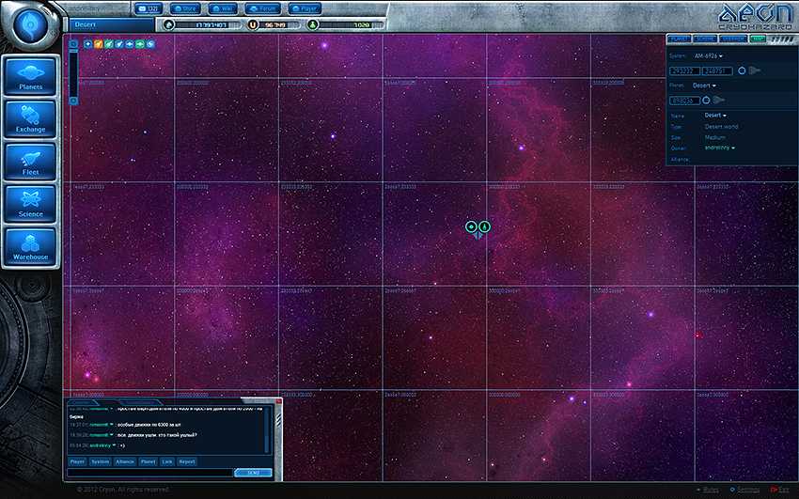Click the first system coordinate input field
The height and width of the screenshot is (499, 799).
click(x=684, y=70)
